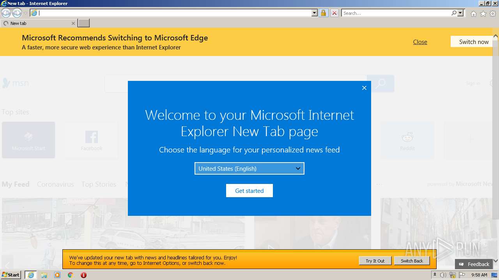Show hidden tray icons arrow
This screenshot has width=499, height=280.
435,275
